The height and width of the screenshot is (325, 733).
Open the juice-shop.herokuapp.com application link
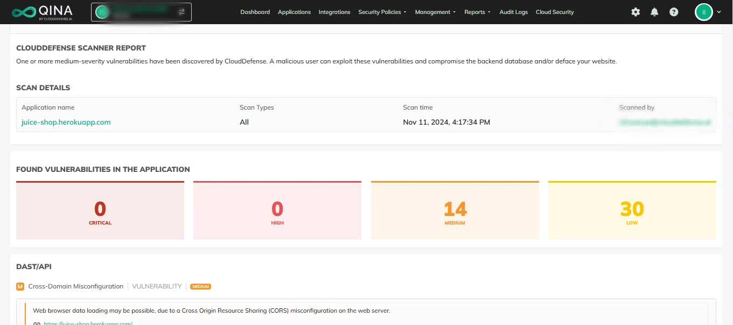click(x=66, y=122)
